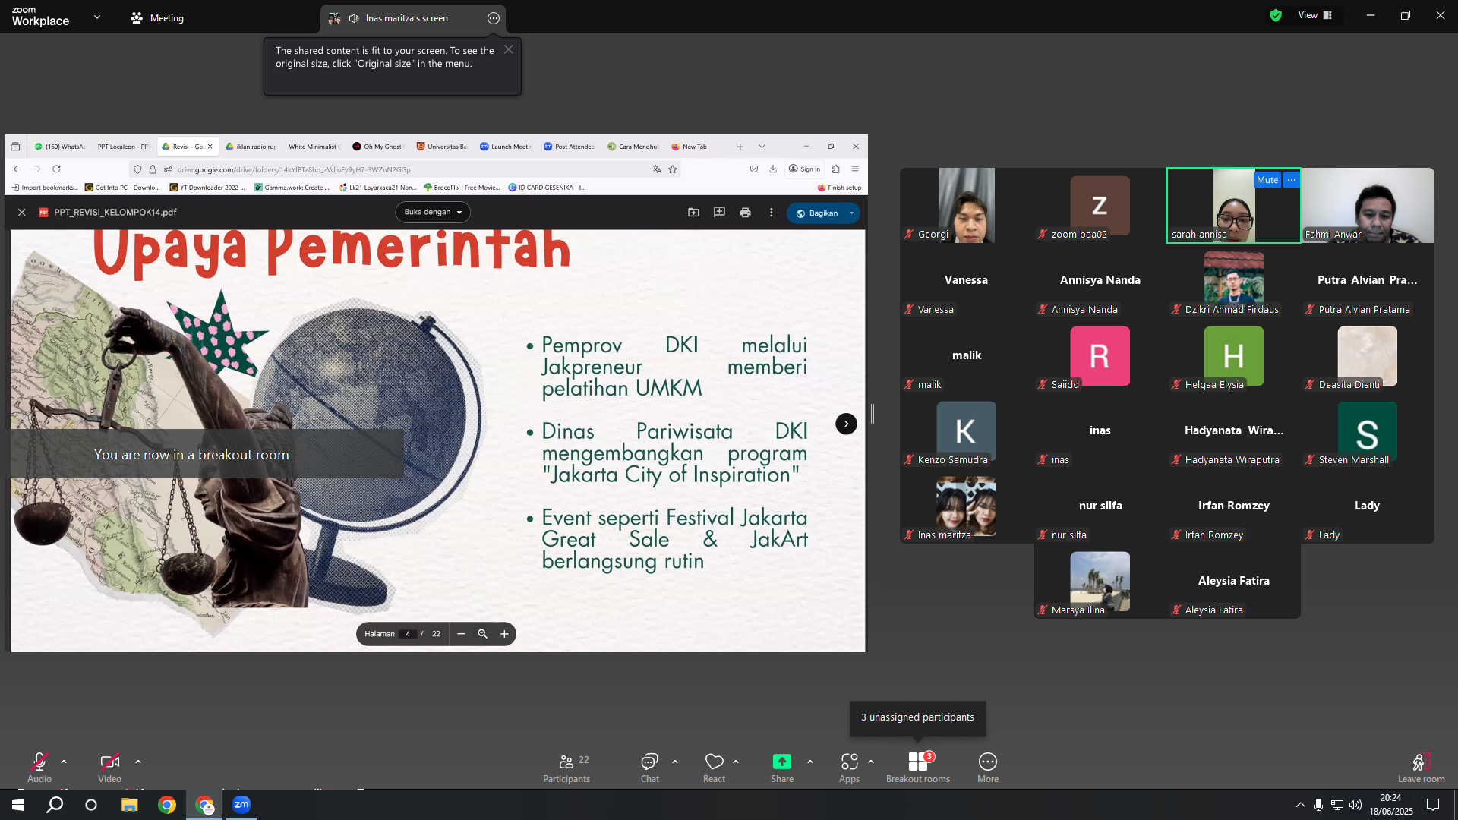
Task: Open the ID CARD GESENIKA bookmark
Action: [547, 188]
